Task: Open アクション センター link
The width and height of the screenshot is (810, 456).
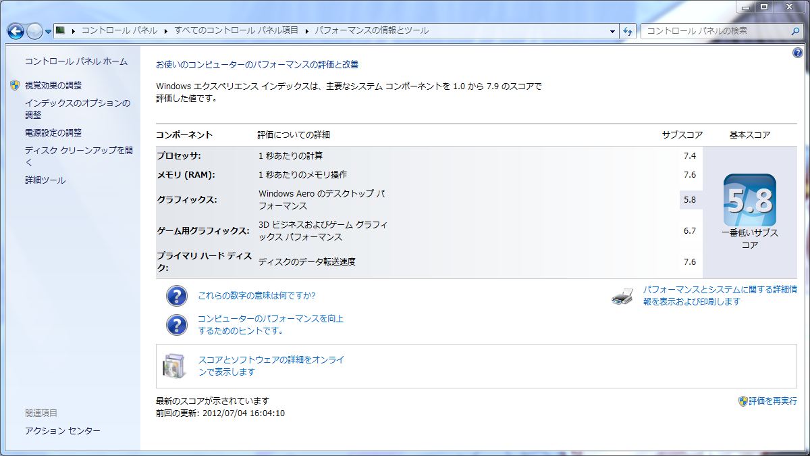Action: click(62, 431)
